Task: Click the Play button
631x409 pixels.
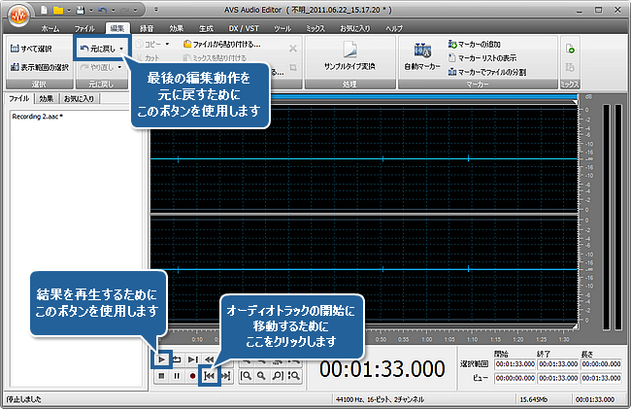Action: click(x=161, y=359)
